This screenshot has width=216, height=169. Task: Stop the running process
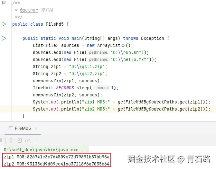pyautogui.click(x=1, y=140)
